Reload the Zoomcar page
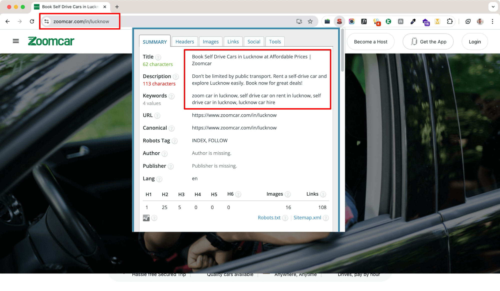Image resolution: width=500 pixels, height=291 pixels. tap(32, 22)
